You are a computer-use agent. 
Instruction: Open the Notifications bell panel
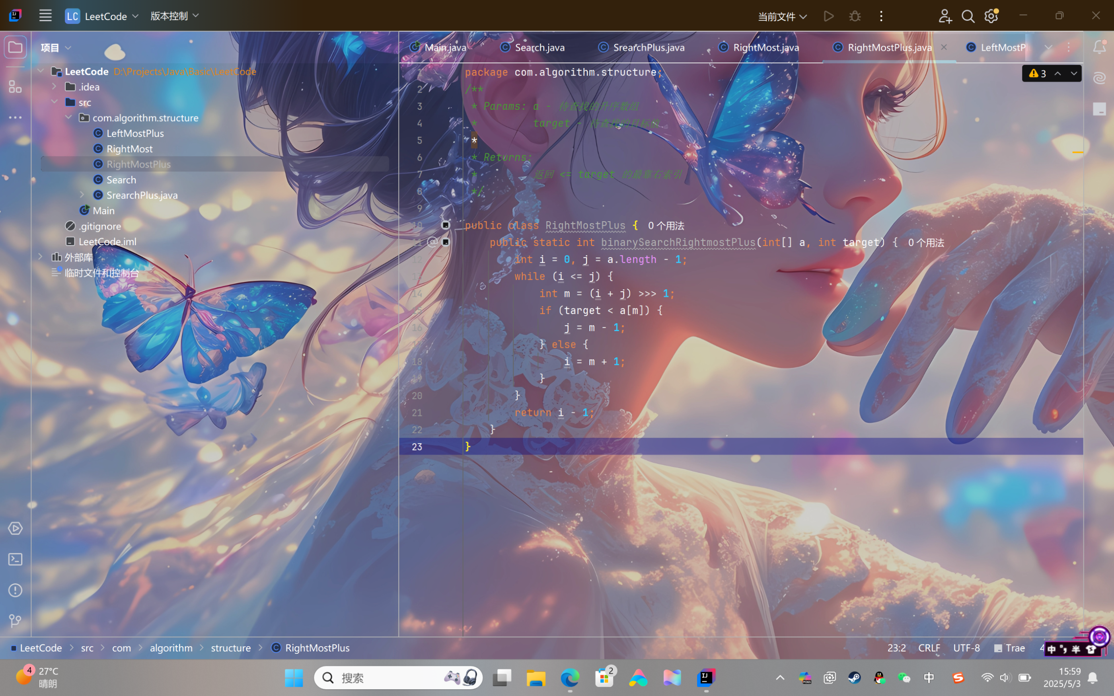pos(1099,47)
